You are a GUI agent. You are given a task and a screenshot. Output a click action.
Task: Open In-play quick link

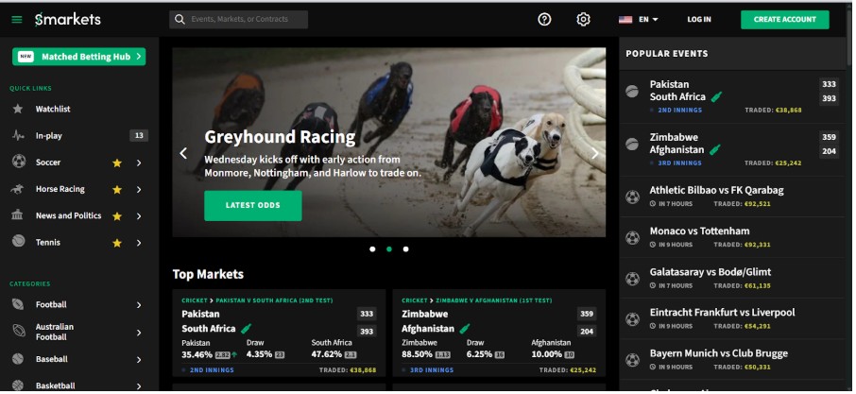[x=48, y=136]
